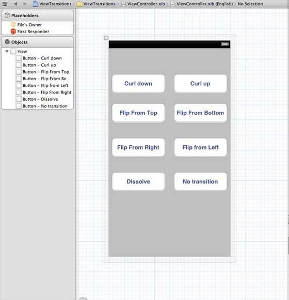This screenshot has width=289, height=300.
Task: Click the No transition canvas button
Action: point(200,182)
